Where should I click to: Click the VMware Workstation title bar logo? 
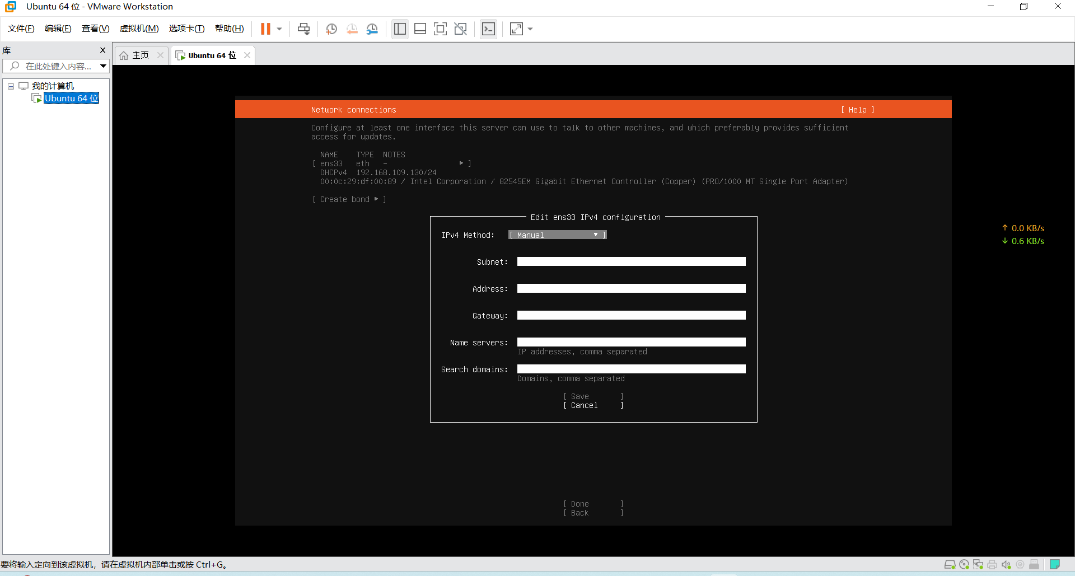[11, 7]
